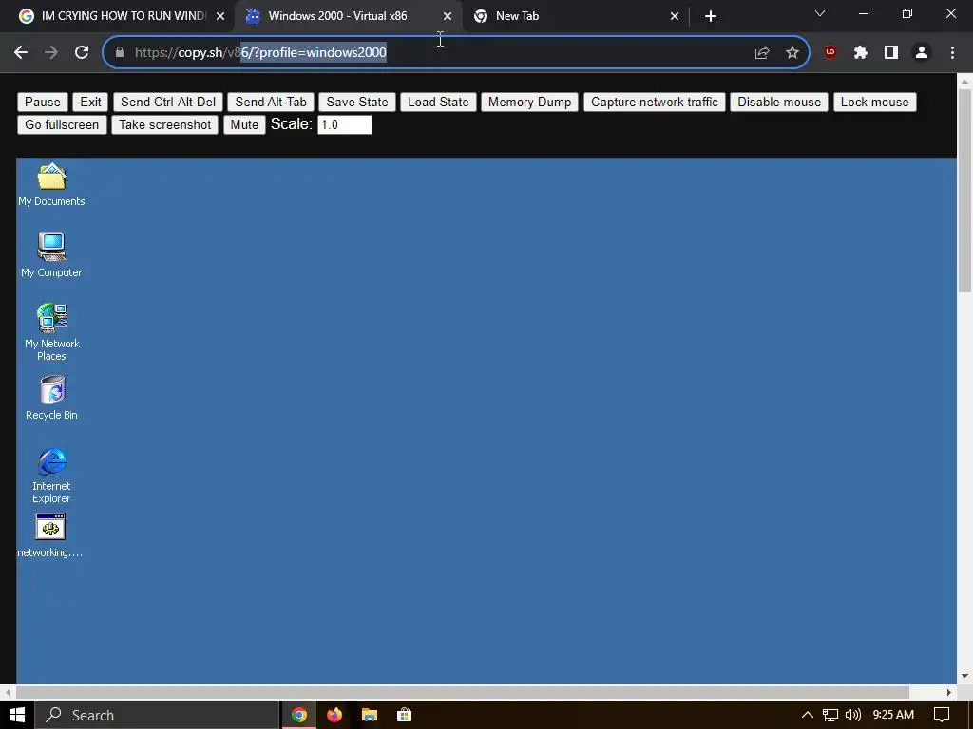The width and height of the screenshot is (973, 729).
Task: Toggle the Lock mouse button
Action: click(x=874, y=103)
